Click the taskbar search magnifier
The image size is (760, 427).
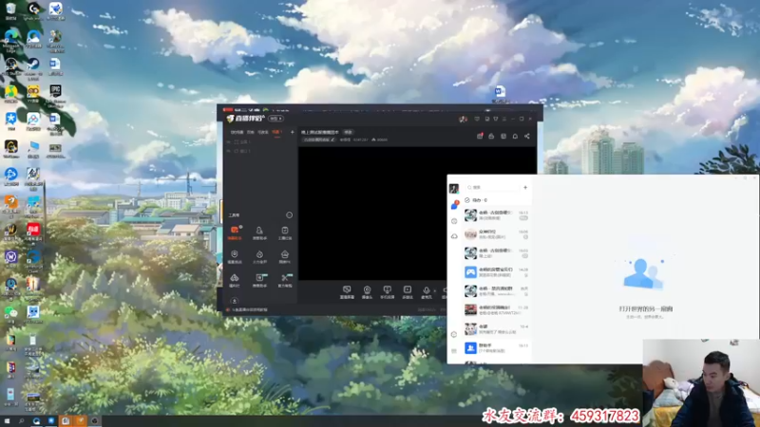click(21, 420)
